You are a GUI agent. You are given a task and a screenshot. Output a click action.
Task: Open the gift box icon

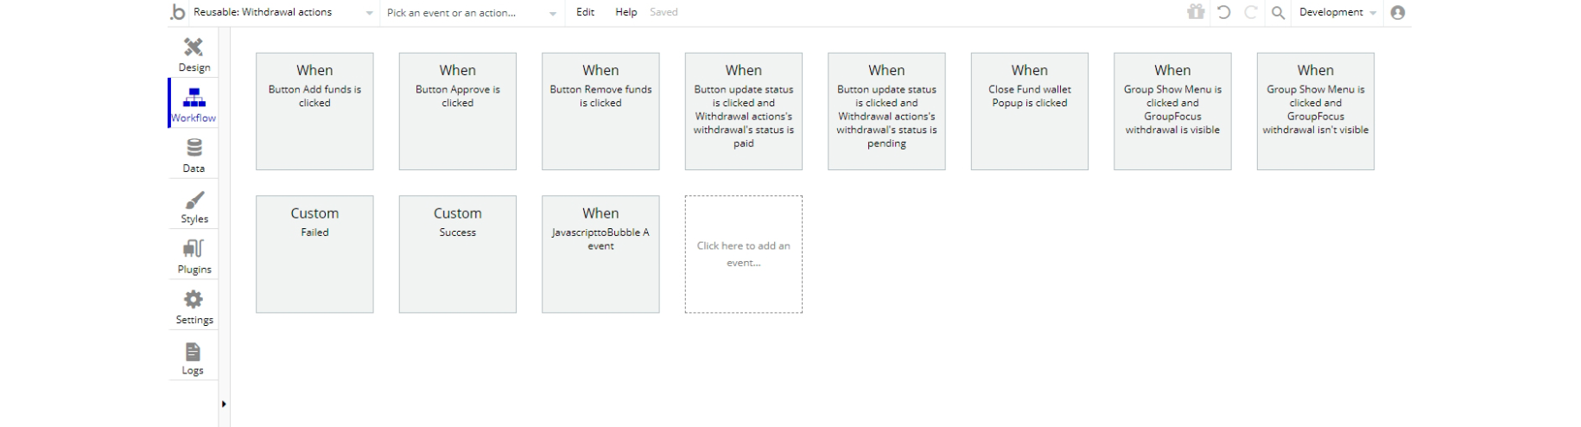pyautogui.click(x=1196, y=12)
